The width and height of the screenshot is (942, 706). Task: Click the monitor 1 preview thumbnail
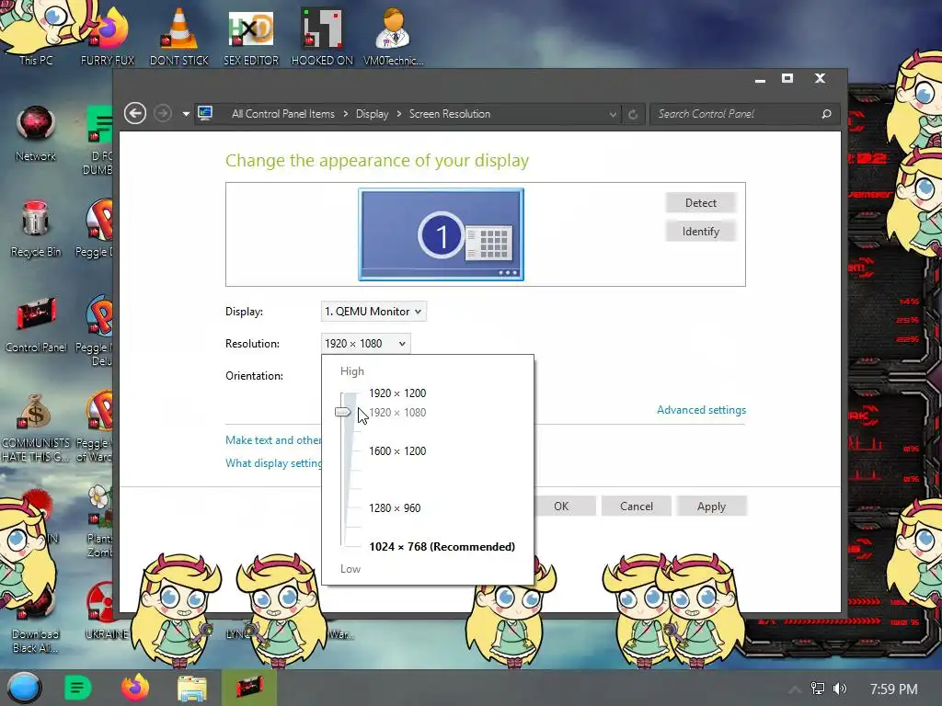[x=441, y=234]
